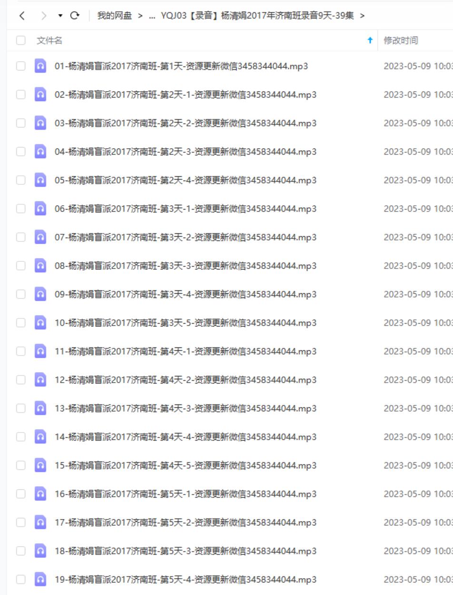Open file 08 第3天-3 mp3
Viewport: 453px width, 595px height.
pyautogui.click(x=185, y=266)
